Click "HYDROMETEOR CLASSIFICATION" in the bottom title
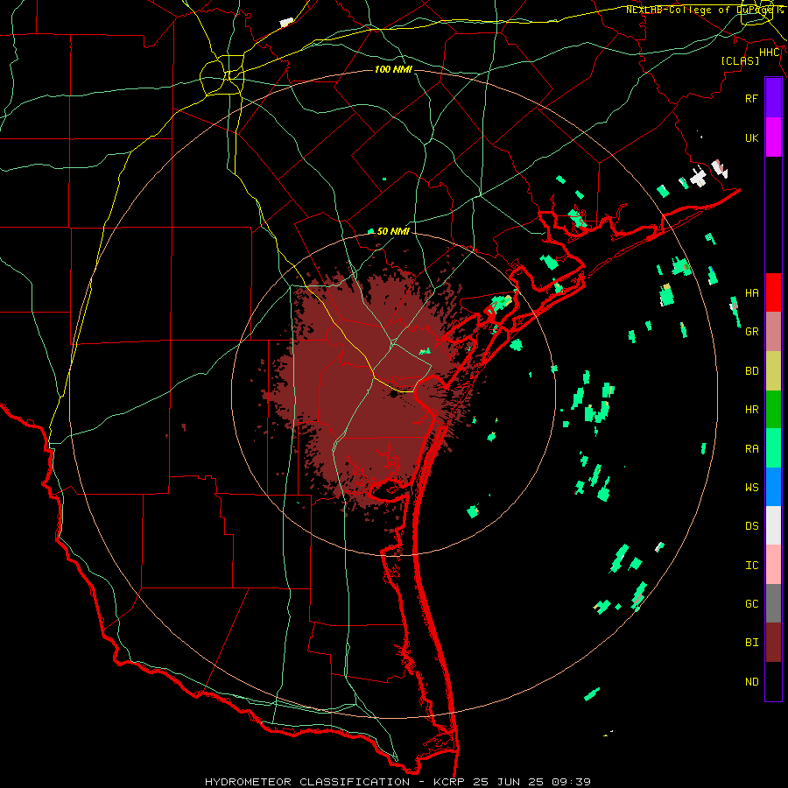788x788 pixels. (307, 782)
